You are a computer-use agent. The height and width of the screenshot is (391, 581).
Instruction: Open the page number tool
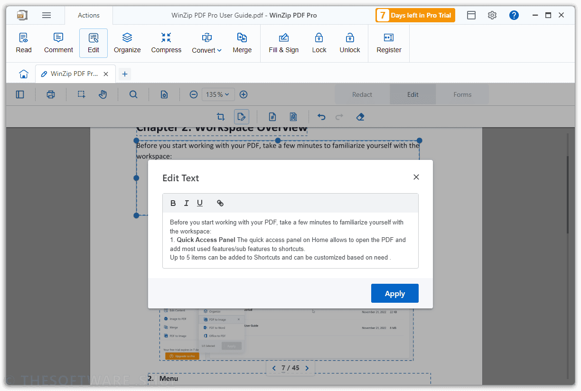coord(272,117)
